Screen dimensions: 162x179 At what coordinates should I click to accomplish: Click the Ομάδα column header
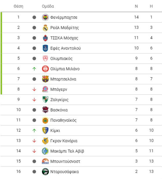click(x=48, y=6)
